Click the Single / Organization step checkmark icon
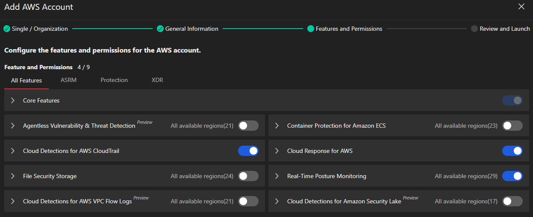The image size is (533, 217). click(x=7, y=29)
